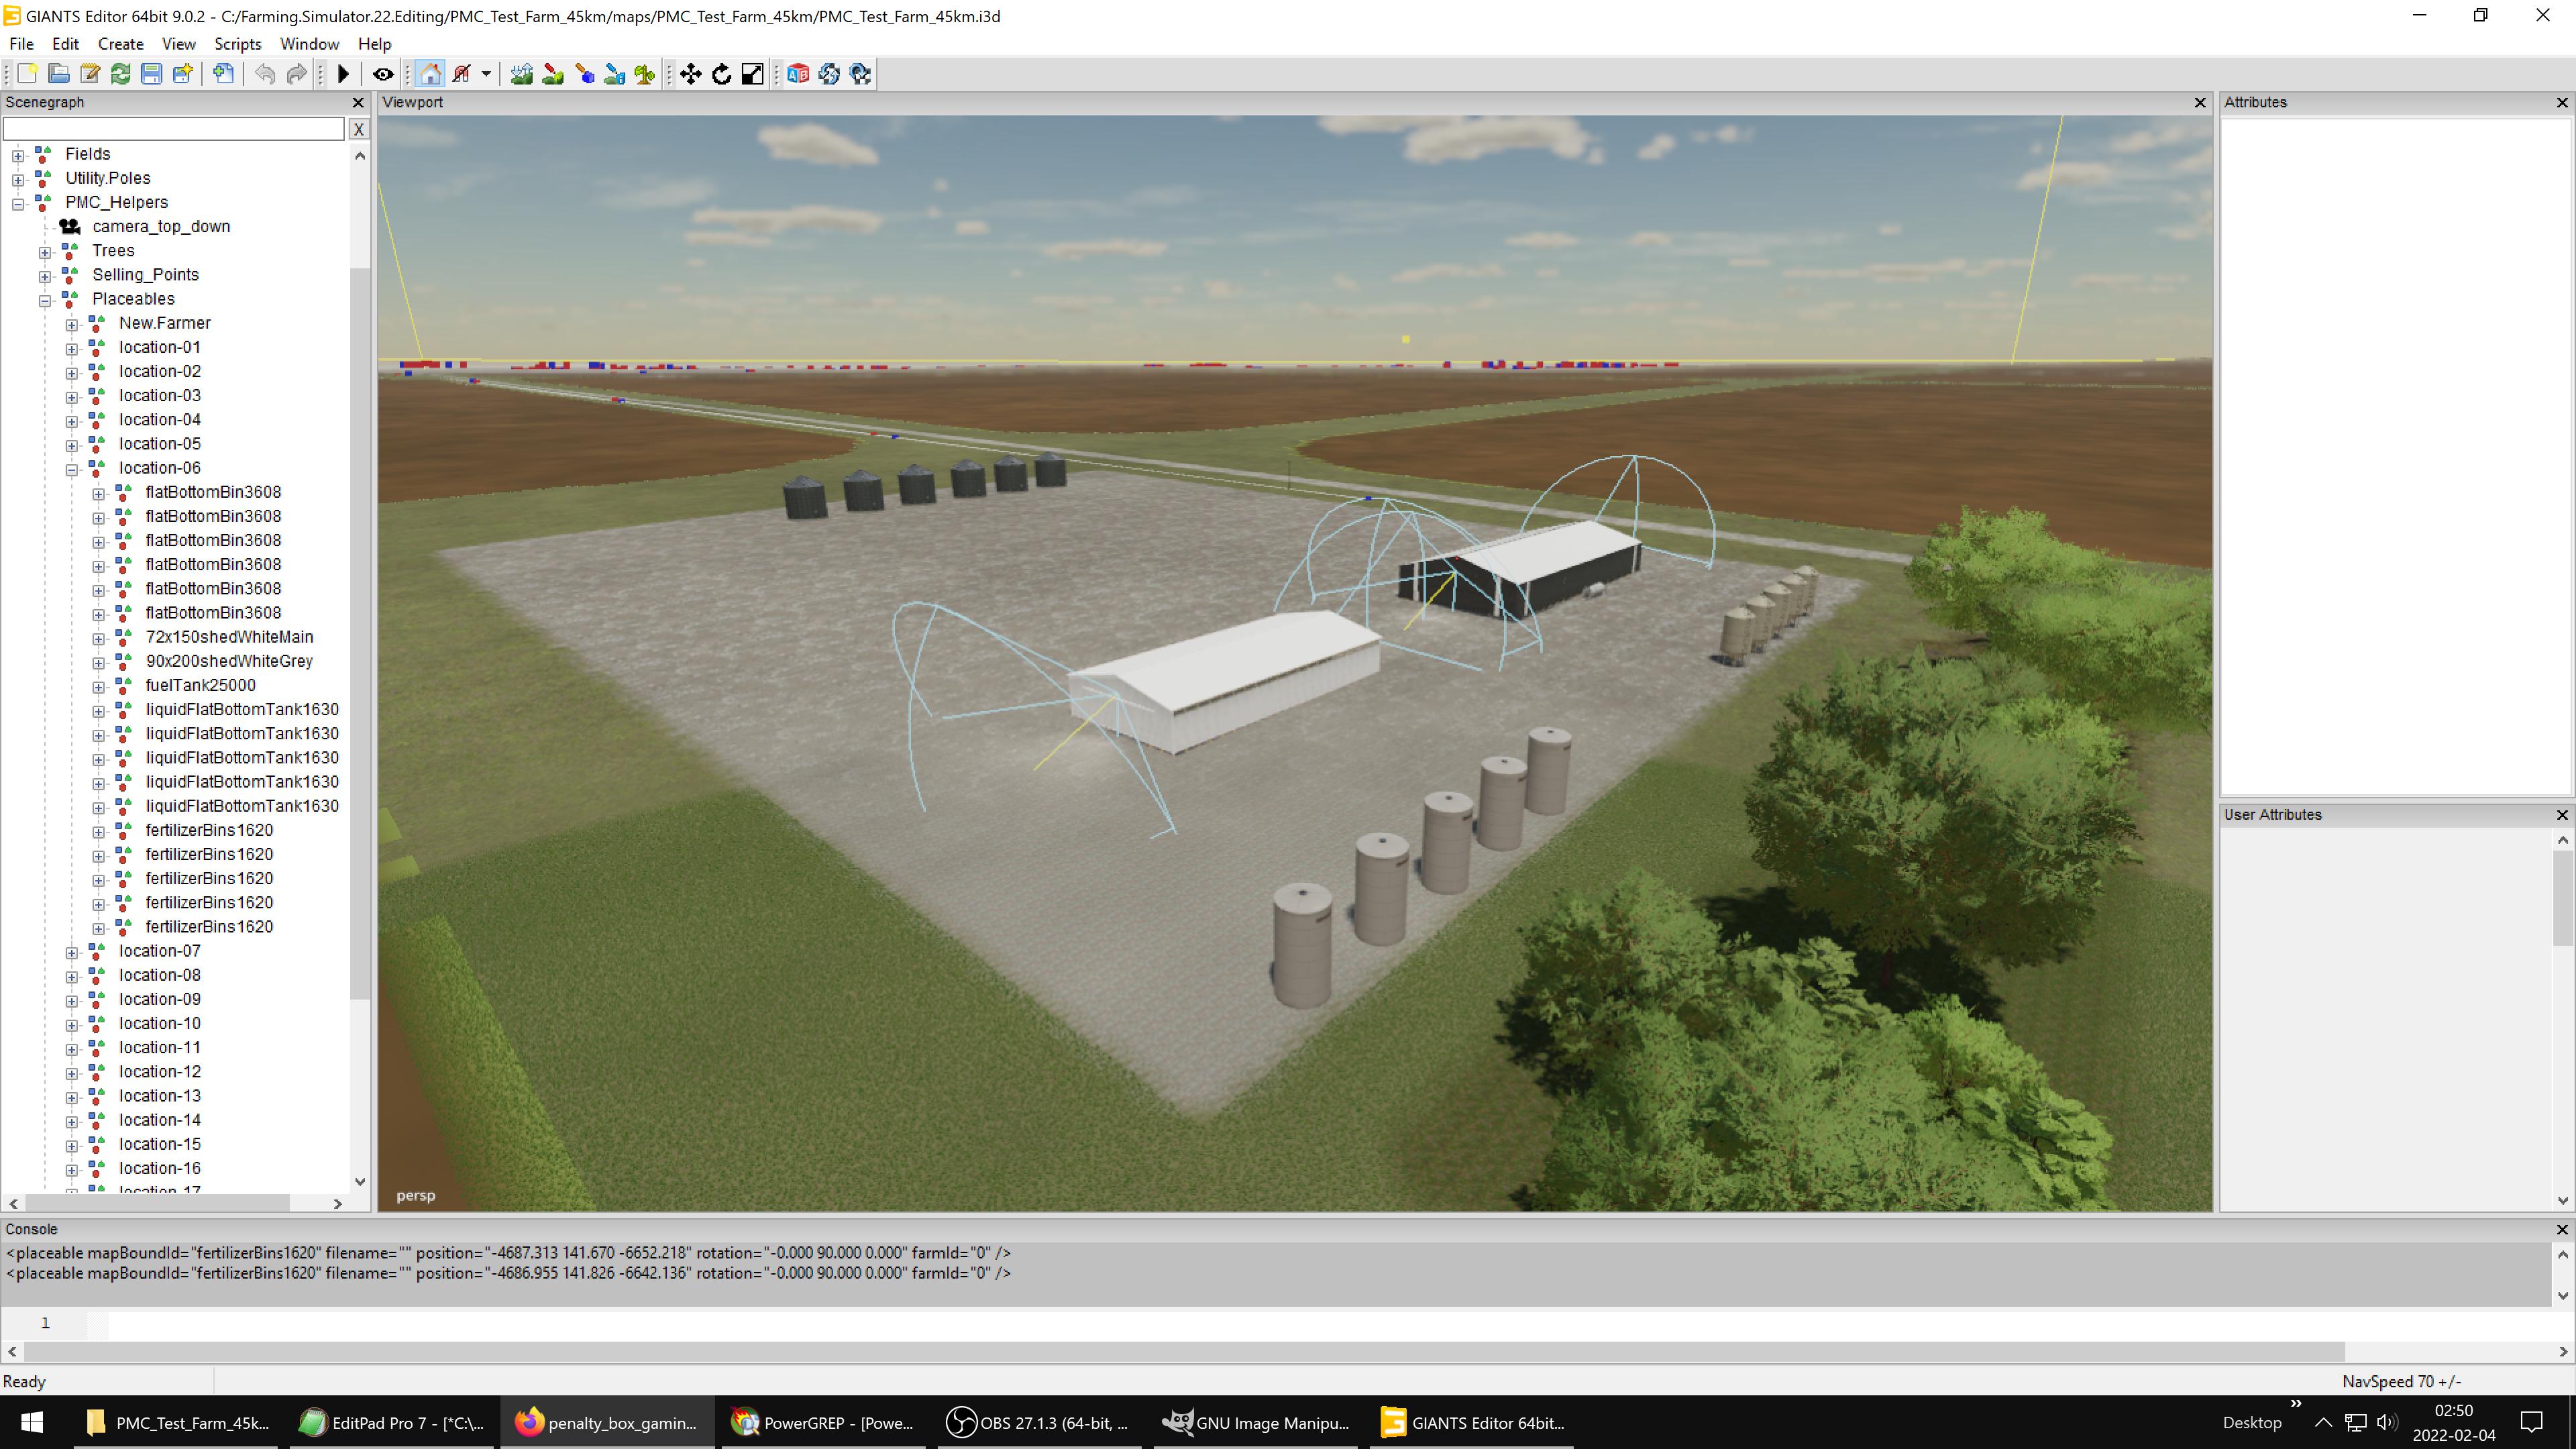Viewport: 2576px width, 1449px height.
Task: Activate the Scale tool
Action: [x=752, y=74]
